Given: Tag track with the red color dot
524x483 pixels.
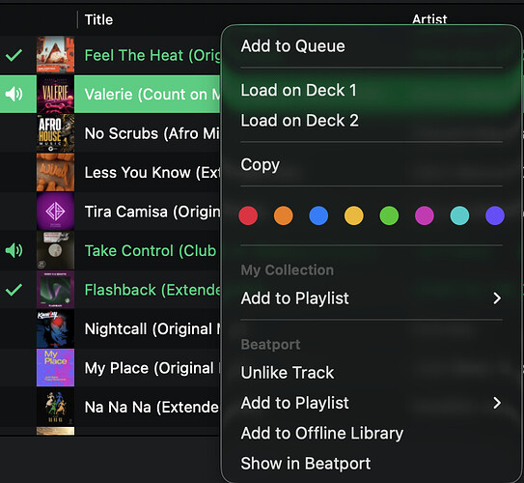Looking at the screenshot, I should click(248, 215).
